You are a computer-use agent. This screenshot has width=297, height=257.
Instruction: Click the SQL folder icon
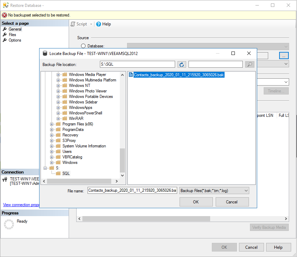click(58, 174)
